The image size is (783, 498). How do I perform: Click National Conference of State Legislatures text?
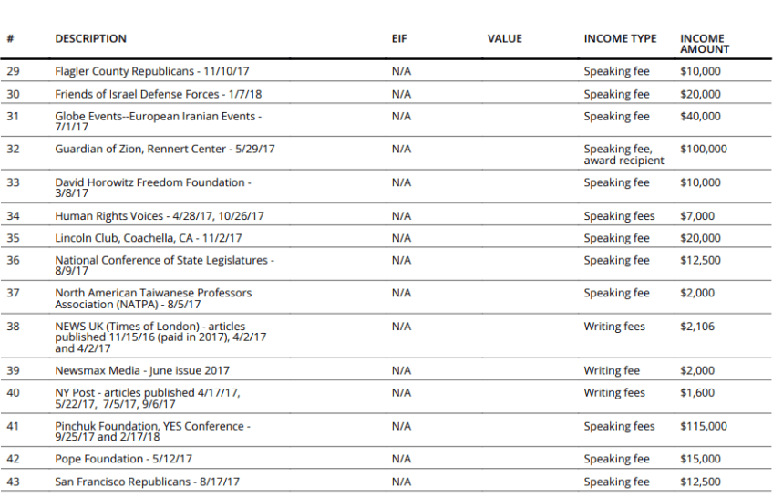click(x=164, y=265)
